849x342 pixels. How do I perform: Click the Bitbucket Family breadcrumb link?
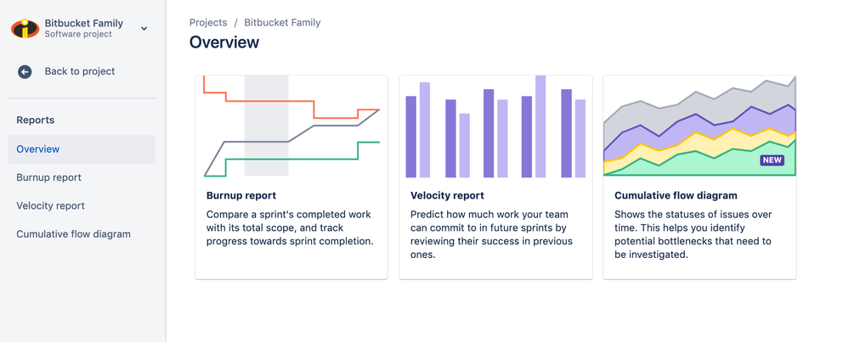pyautogui.click(x=282, y=23)
